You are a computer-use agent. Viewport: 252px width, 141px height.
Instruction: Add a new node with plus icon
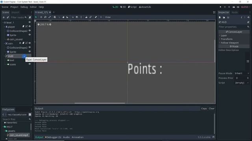click(x=4, y=17)
